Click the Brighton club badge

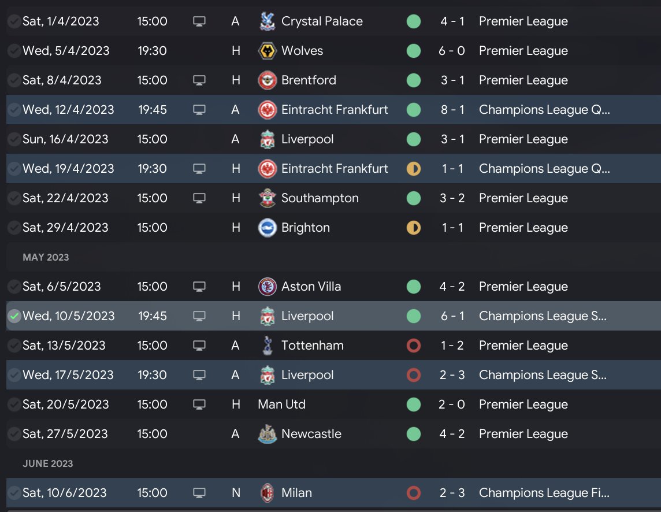pos(266,228)
